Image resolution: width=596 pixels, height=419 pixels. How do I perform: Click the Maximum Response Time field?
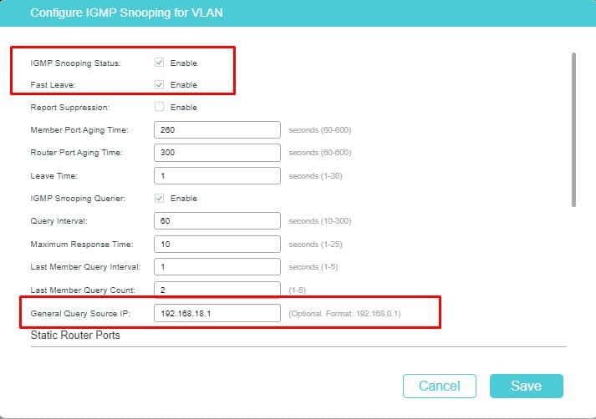coord(217,244)
